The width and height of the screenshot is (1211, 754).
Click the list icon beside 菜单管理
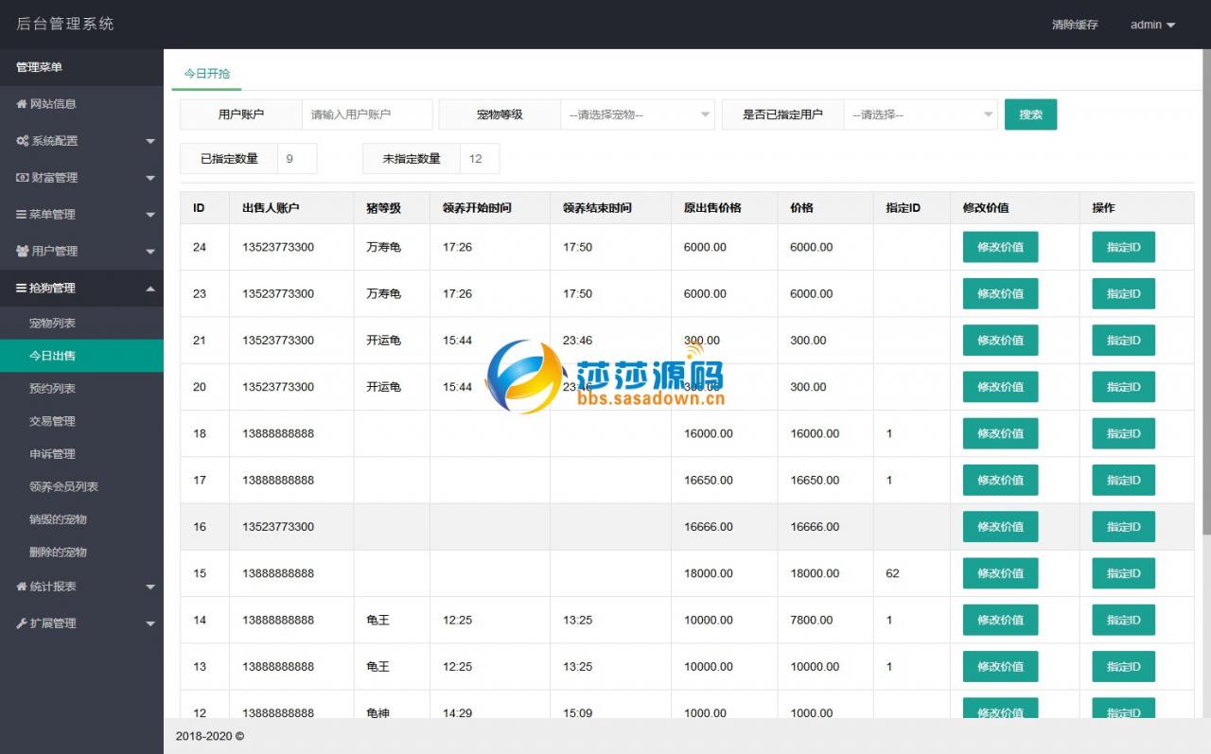click(22, 215)
